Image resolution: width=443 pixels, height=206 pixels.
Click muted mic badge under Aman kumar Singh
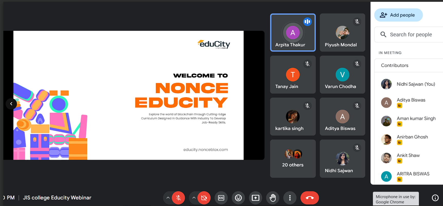399,124
